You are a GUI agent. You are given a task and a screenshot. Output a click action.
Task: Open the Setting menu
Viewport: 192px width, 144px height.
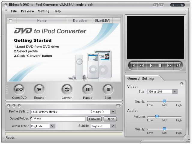pos(44,11)
